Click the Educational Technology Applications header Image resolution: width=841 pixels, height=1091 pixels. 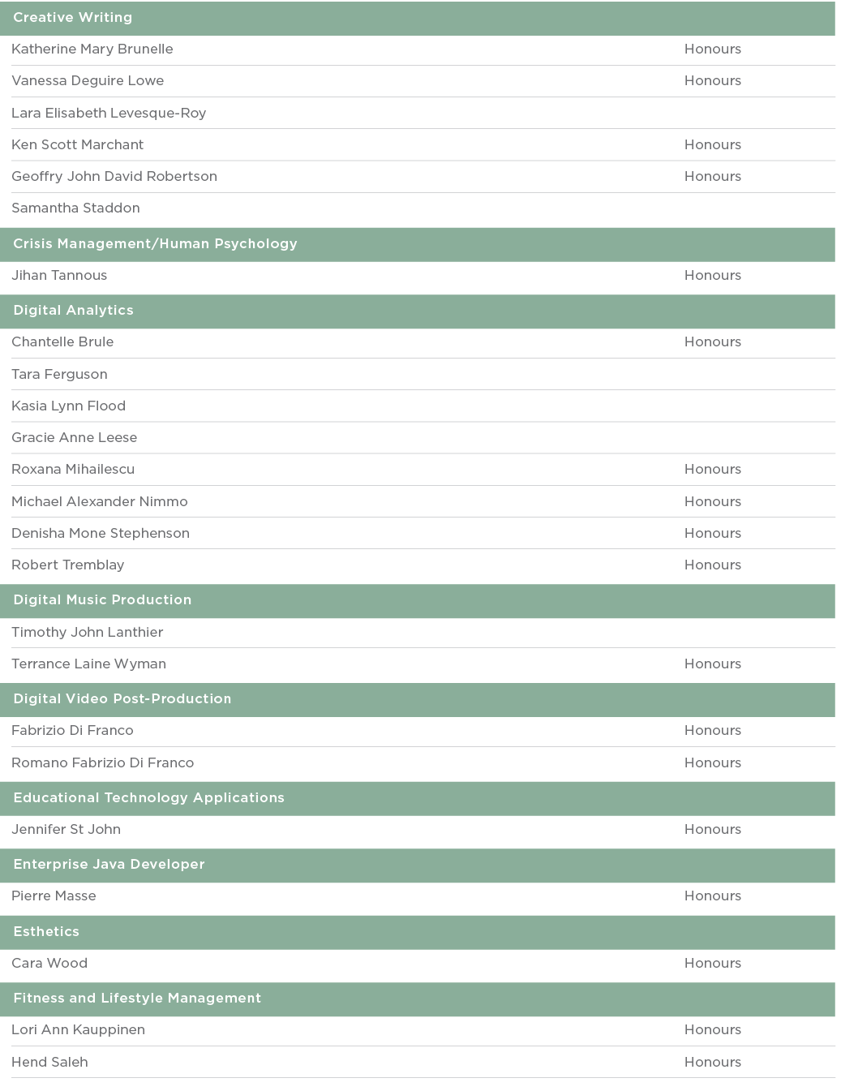[x=148, y=798]
